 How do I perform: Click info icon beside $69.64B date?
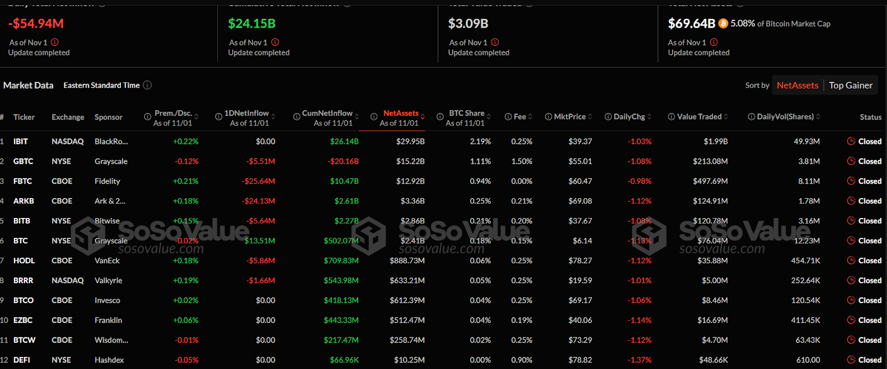(x=714, y=42)
